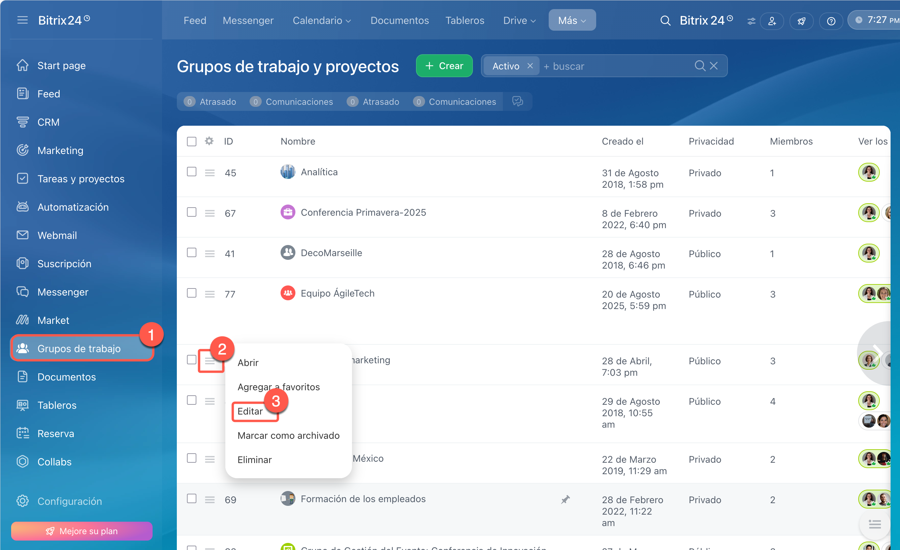Select the DecoMarseille row checkbox

pyautogui.click(x=191, y=253)
